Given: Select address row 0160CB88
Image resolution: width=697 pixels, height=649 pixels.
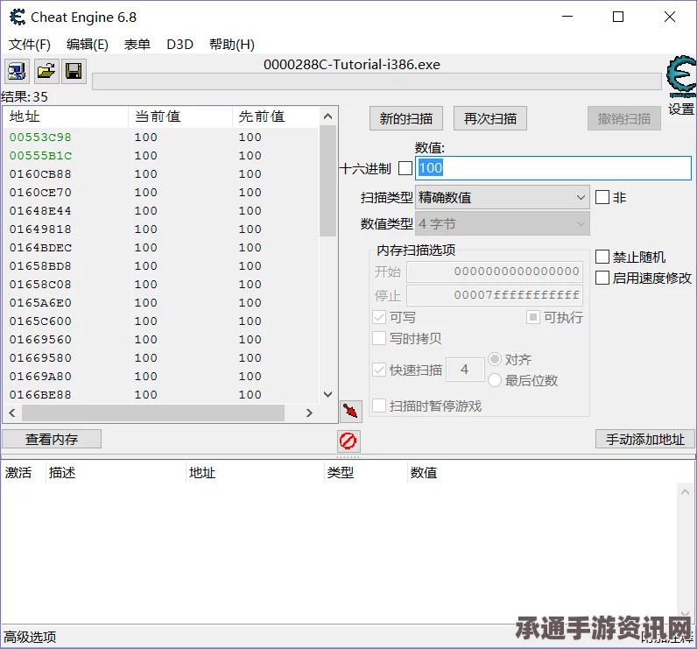Looking at the screenshot, I should coord(161,173).
